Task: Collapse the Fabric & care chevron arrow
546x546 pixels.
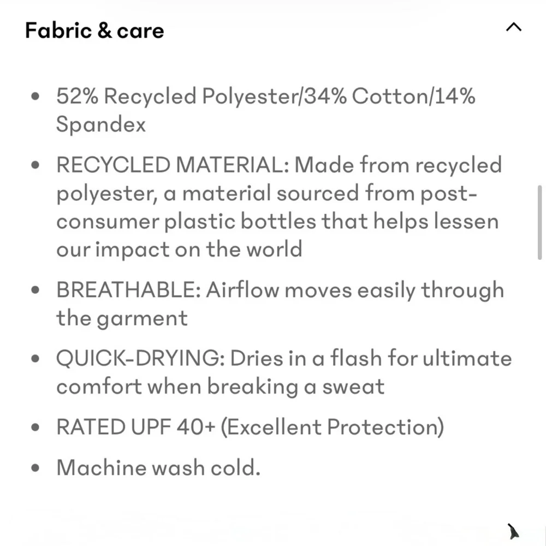Action: (514, 27)
